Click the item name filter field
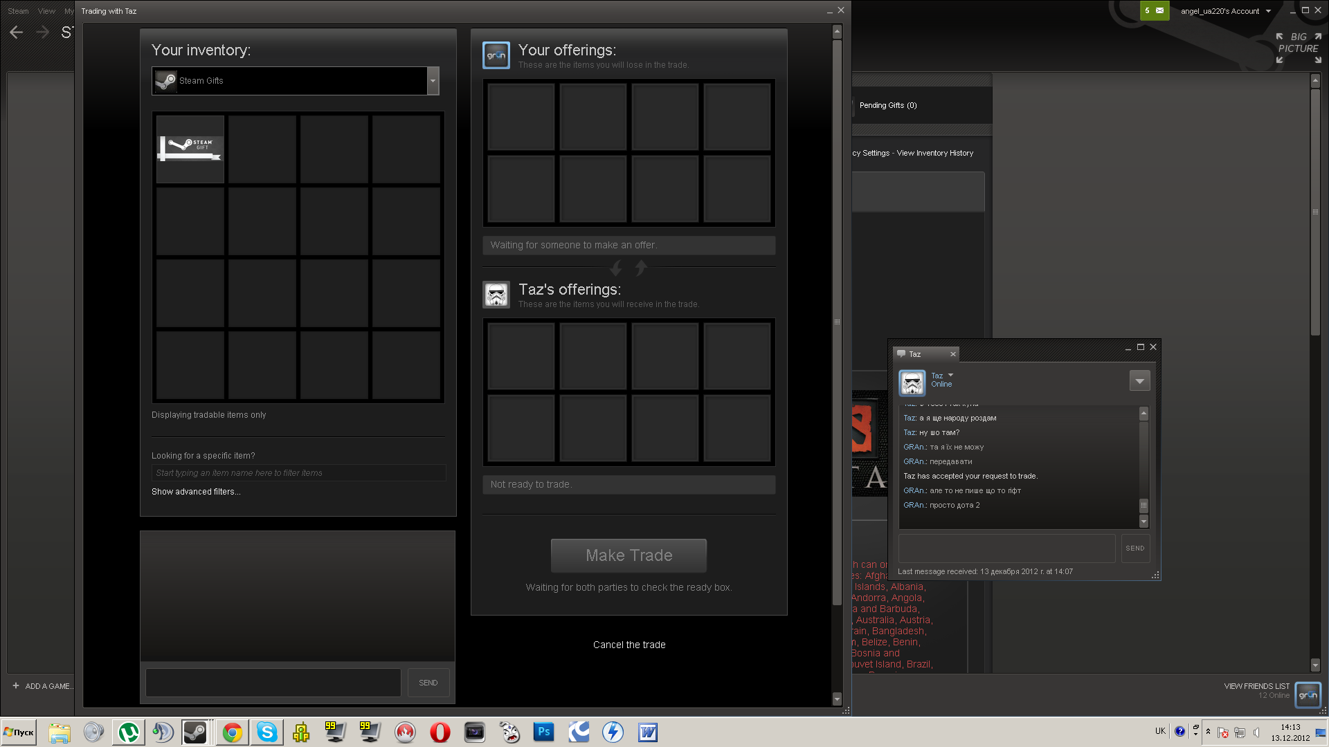The width and height of the screenshot is (1329, 747). [298, 473]
